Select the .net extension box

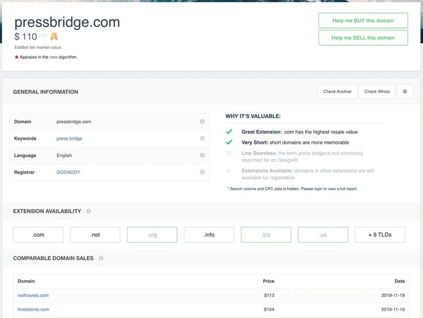95,235
